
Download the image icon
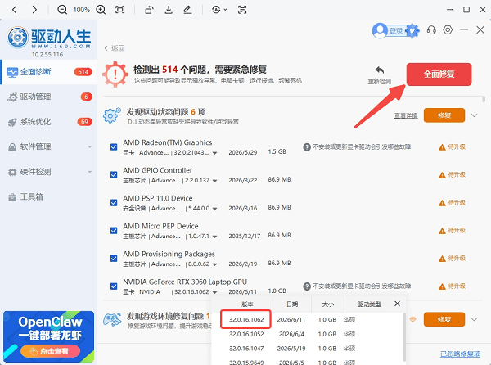pyautogui.click(x=169, y=10)
